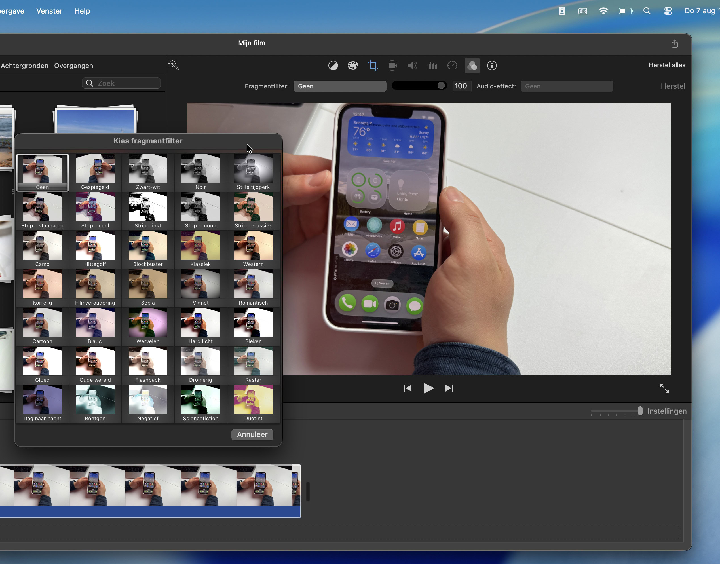
Task: Open the speed gauge tool
Action: tap(452, 66)
